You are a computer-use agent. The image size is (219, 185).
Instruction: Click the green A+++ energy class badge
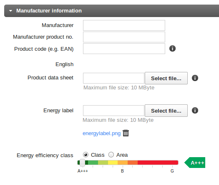pyautogui.click(x=195, y=163)
